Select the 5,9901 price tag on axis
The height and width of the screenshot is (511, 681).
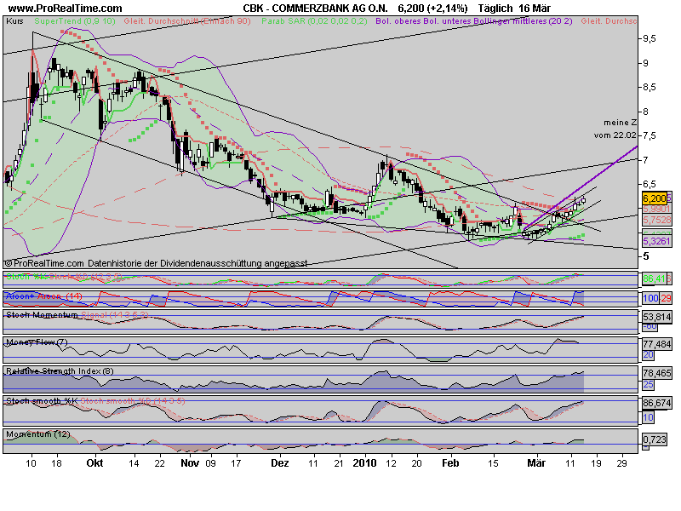(x=656, y=209)
